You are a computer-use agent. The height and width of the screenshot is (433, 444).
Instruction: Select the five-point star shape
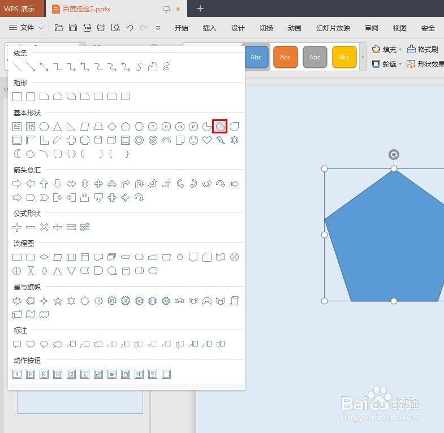coord(58,301)
